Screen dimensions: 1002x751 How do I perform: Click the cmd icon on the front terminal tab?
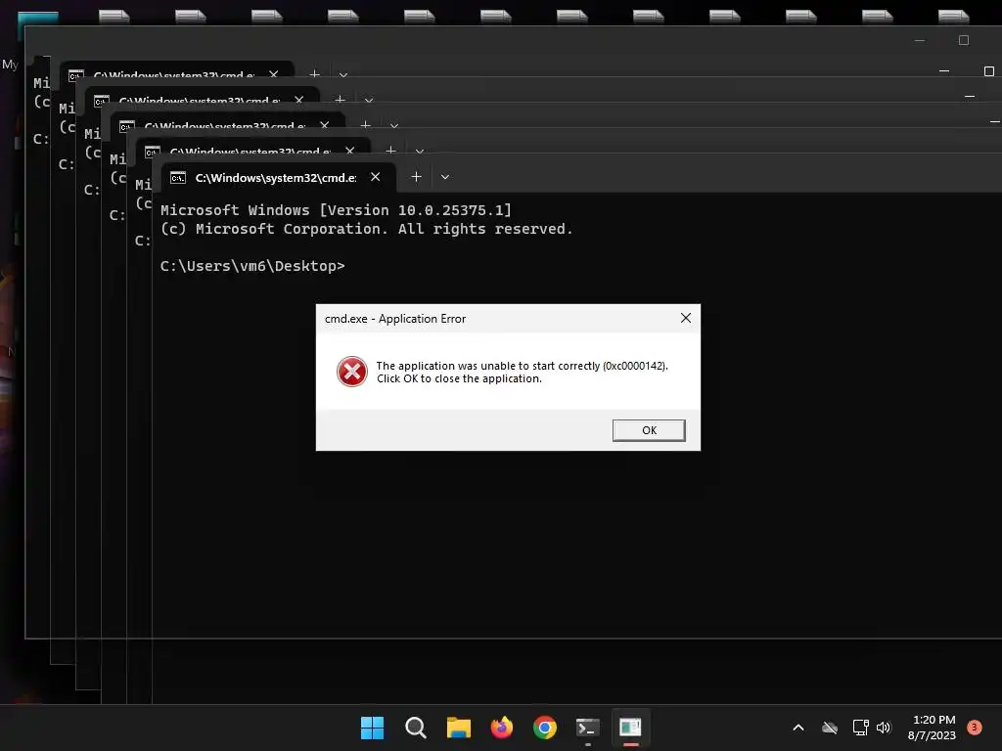pos(178,178)
